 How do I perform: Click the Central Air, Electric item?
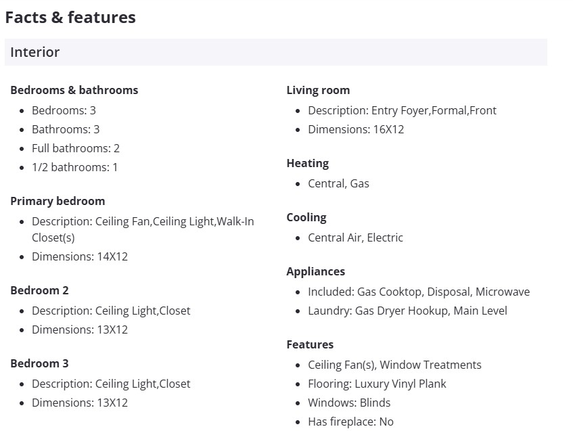tap(355, 237)
